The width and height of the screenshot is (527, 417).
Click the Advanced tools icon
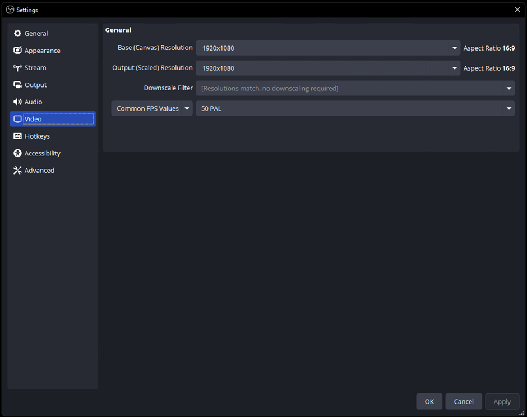coord(17,171)
